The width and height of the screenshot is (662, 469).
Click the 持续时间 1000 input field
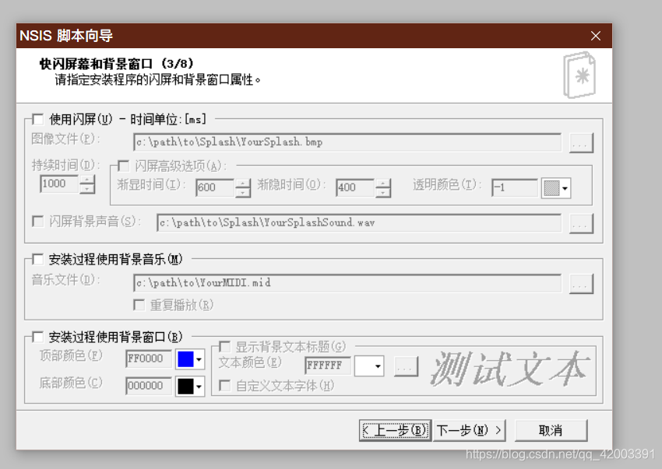59,184
